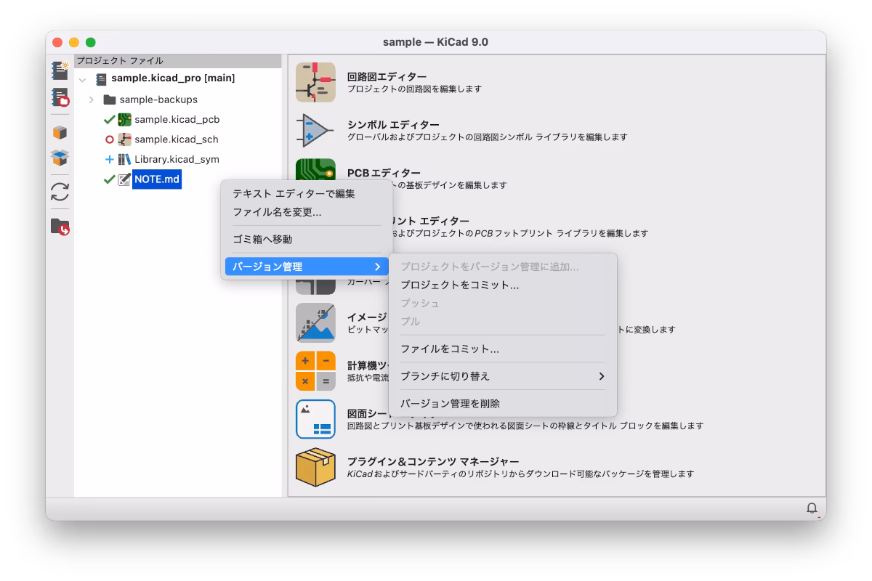Click the unarchive project box icon
This screenshot has height=581, width=872.
(x=60, y=158)
